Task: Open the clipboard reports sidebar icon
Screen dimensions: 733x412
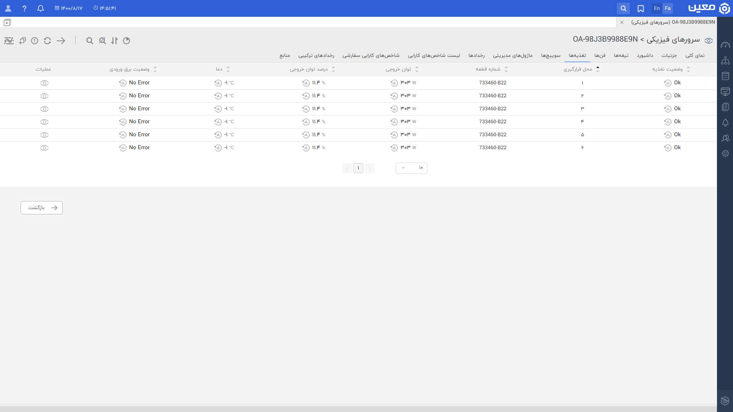Action: (x=725, y=107)
